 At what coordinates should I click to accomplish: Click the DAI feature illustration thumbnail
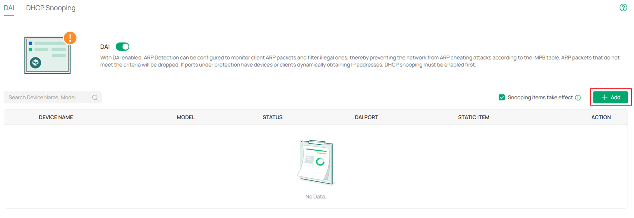[47, 54]
